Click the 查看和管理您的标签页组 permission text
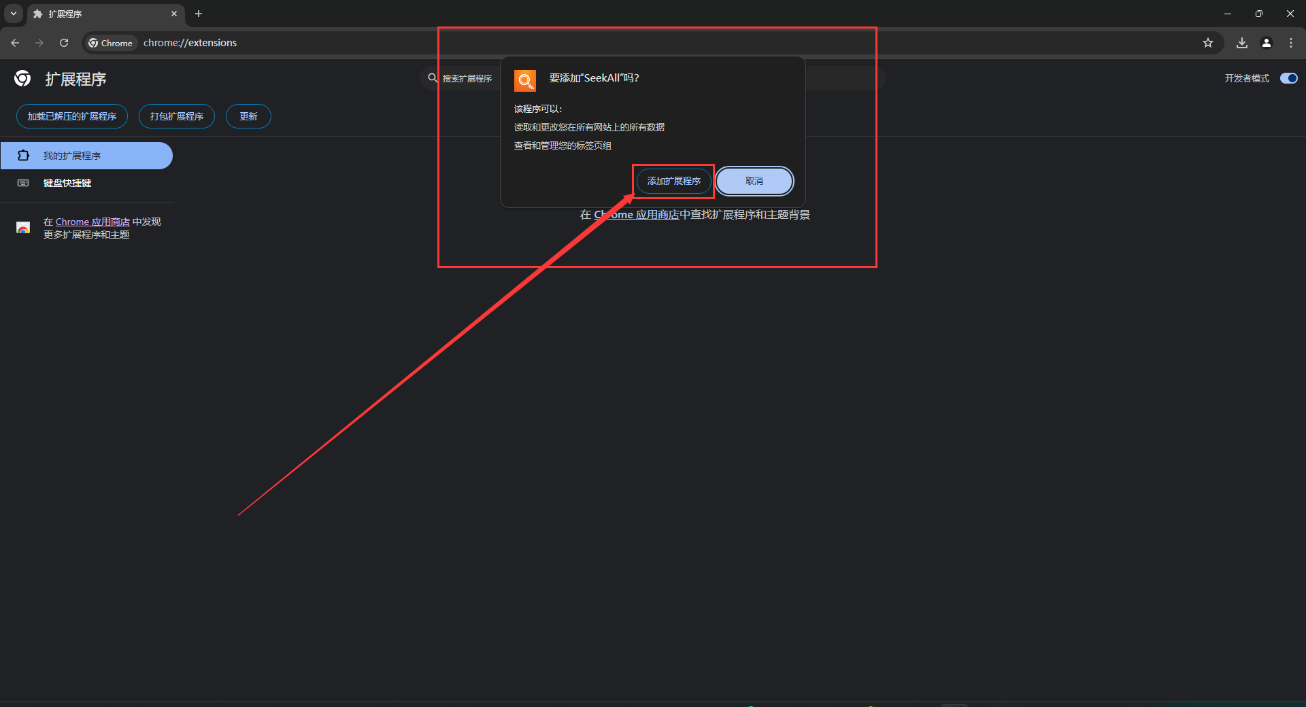 pyautogui.click(x=563, y=145)
